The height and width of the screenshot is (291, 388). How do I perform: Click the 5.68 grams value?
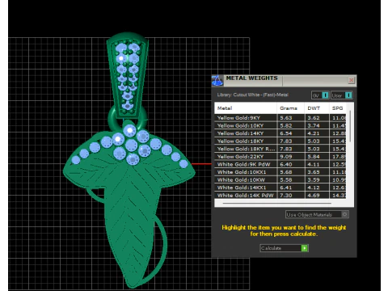tap(286, 172)
